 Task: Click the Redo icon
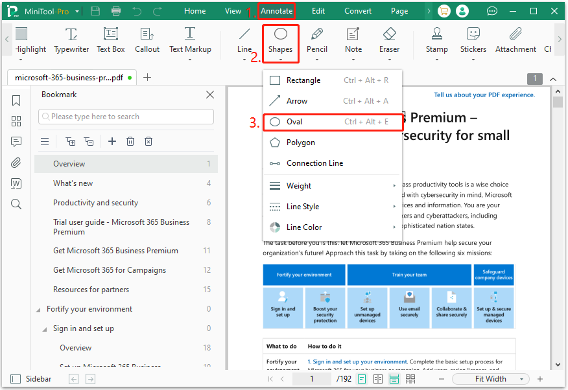click(x=158, y=11)
